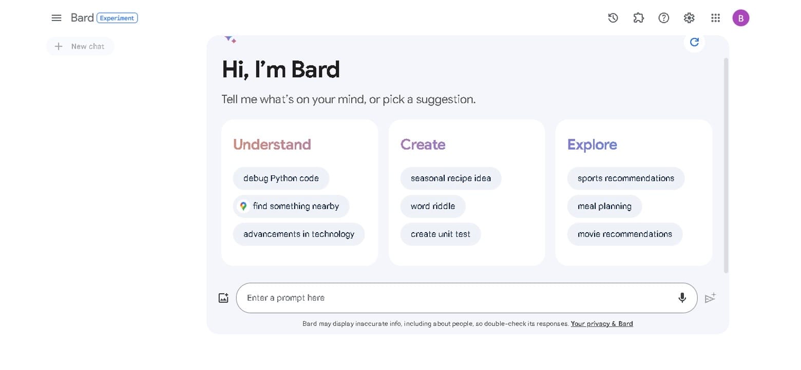Choose the find something nearby suggestion

(291, 206)
